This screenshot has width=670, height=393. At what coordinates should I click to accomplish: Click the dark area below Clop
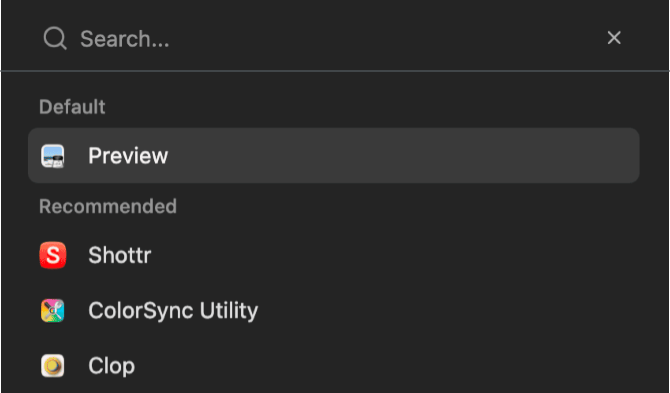point(334,388)
